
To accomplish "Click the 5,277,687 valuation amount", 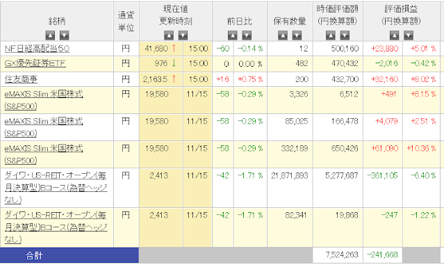I will [x=341, y=176].
